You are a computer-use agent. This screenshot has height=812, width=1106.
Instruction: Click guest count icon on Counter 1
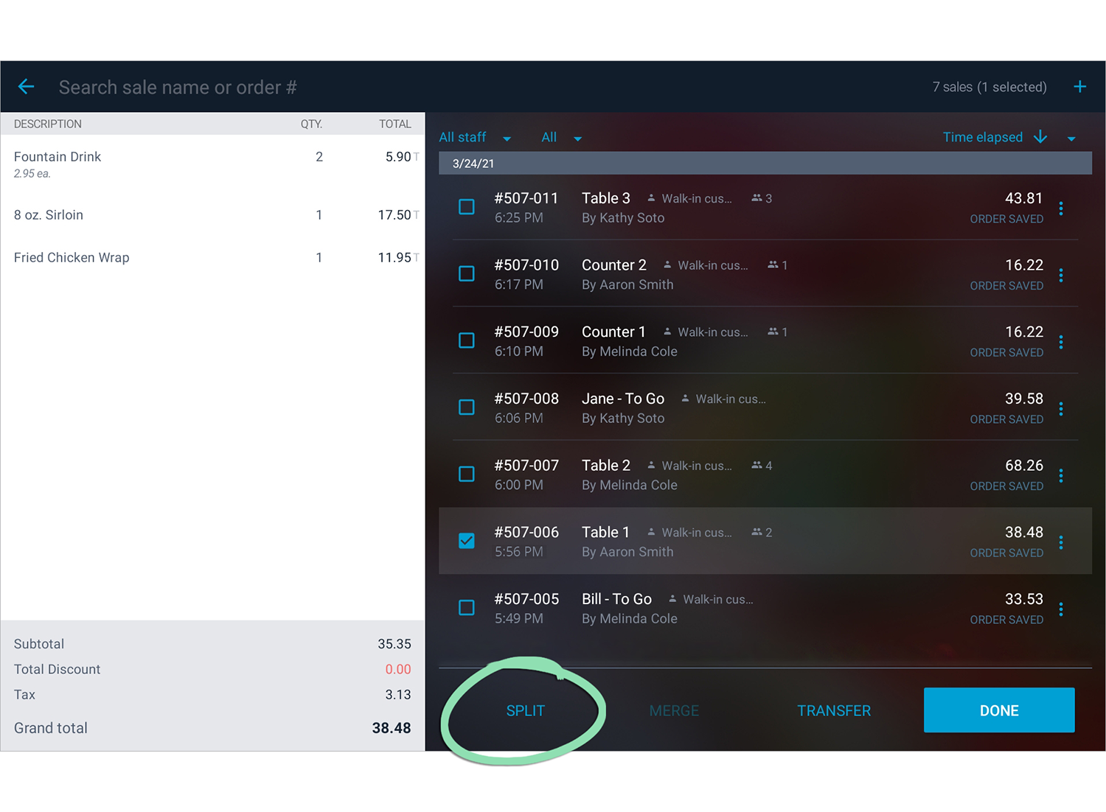(773, 332)
